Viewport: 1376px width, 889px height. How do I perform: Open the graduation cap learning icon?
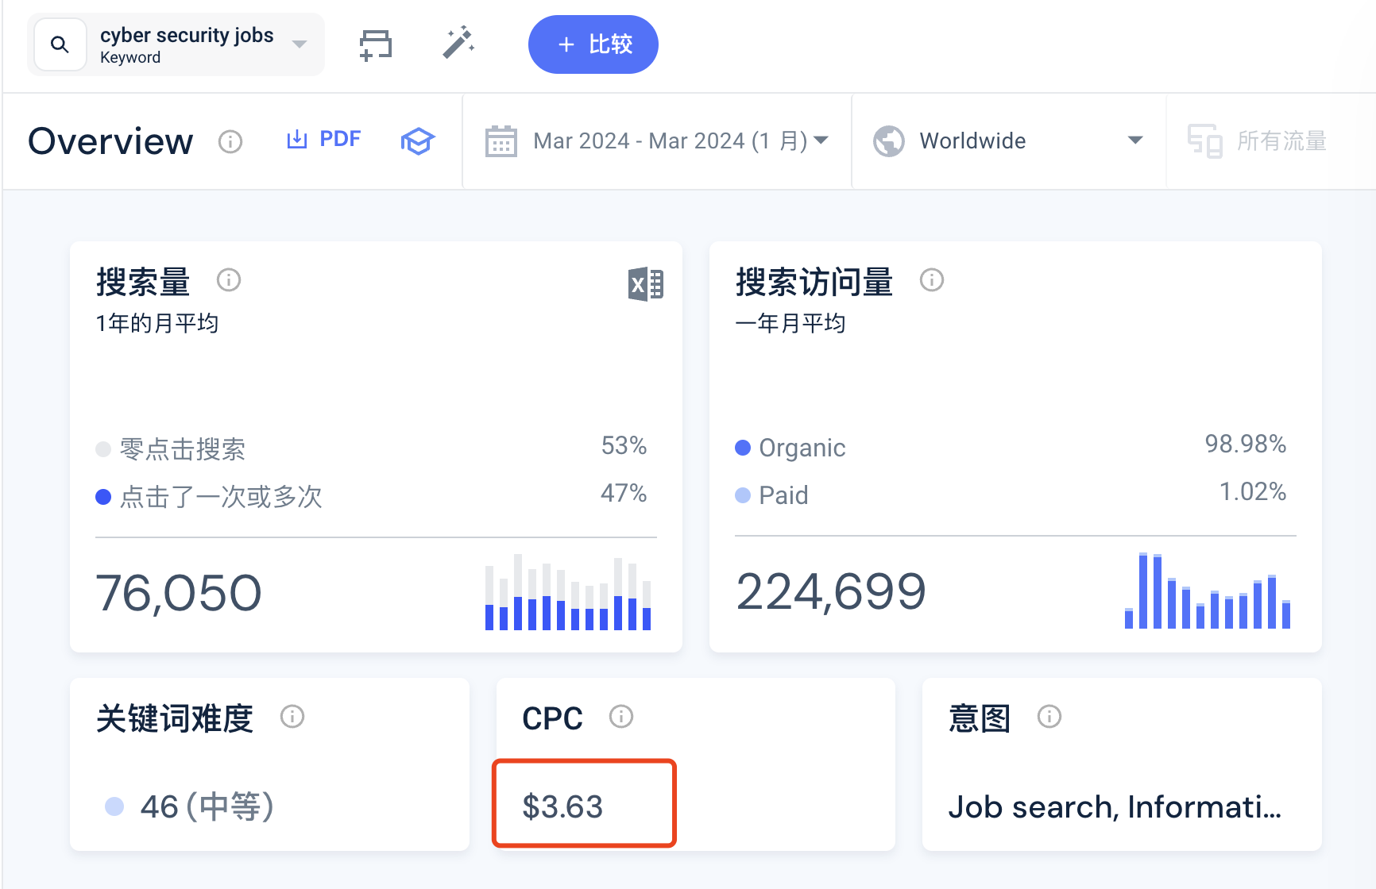[418, 141]
